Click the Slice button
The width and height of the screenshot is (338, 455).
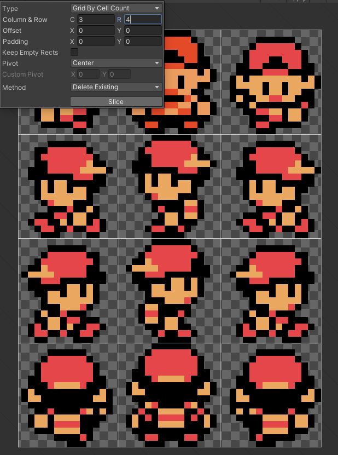point(116,101)
